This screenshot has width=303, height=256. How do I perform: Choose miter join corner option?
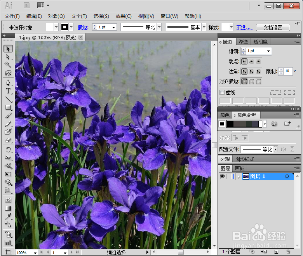(244, 72)
